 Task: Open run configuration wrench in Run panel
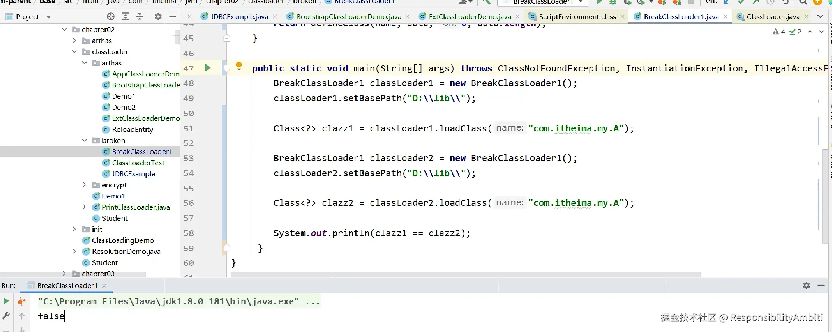tap(6, 316)
